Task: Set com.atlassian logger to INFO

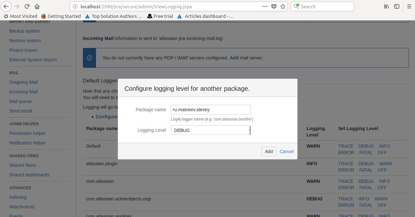Action: [x=384, y=181]
